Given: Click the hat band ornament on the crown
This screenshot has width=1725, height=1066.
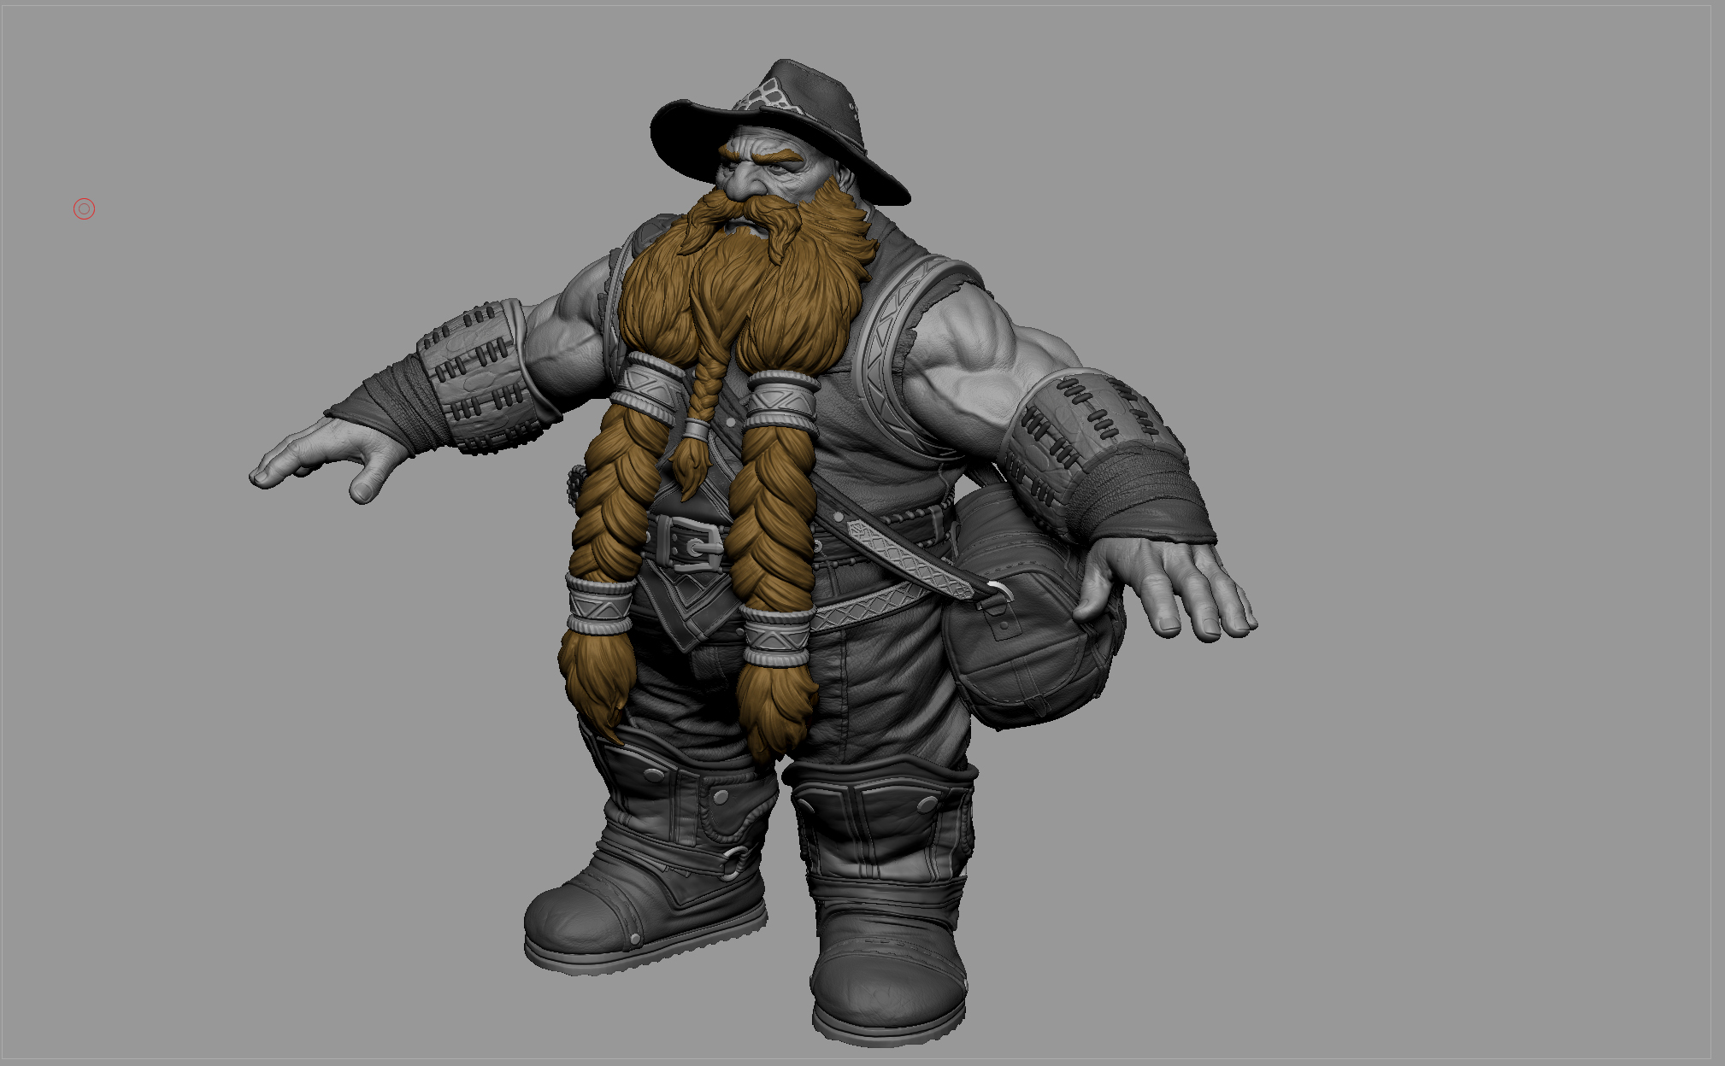Looking at the screenshot, I should click(x=768, y=97).
